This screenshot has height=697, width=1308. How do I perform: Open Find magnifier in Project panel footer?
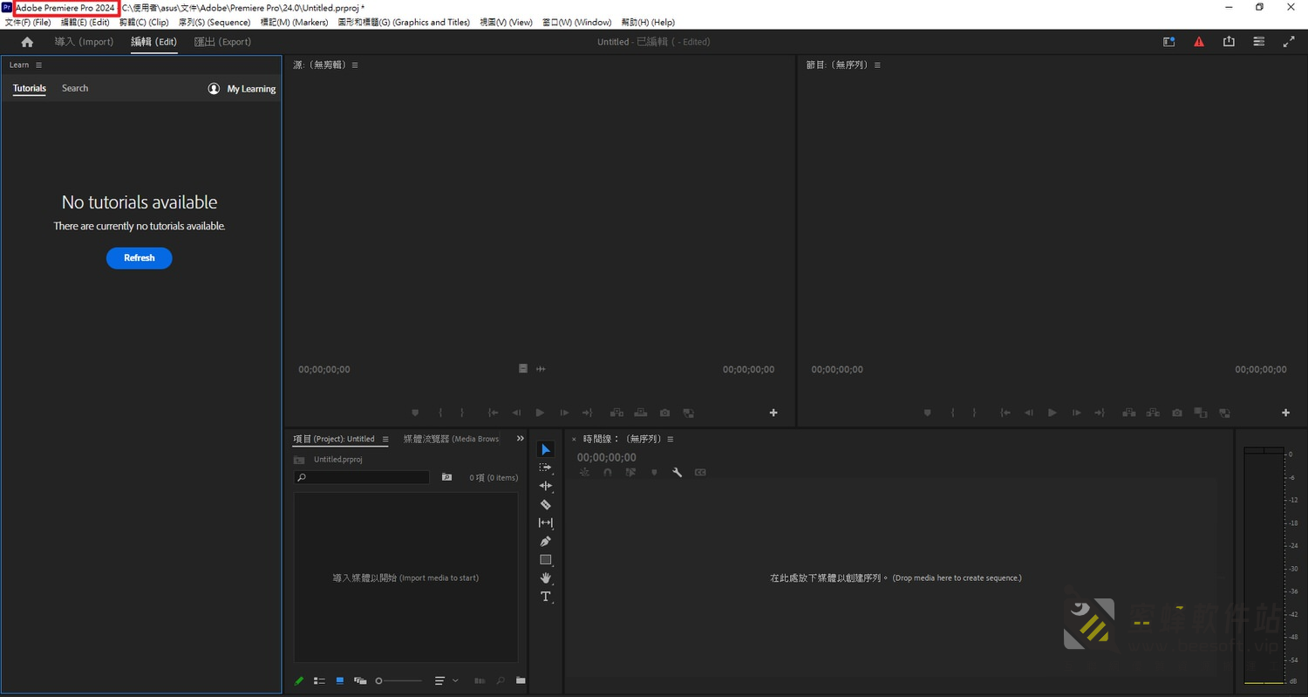click(501, 680)
